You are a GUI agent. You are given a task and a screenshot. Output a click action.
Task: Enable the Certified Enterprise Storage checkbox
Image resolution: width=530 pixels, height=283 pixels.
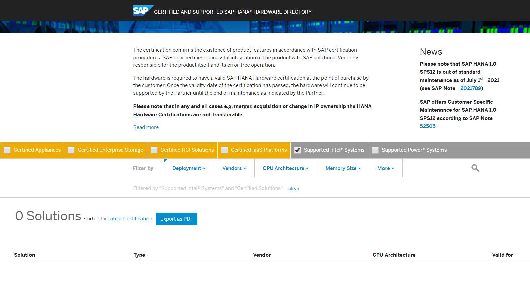(71, 150)
